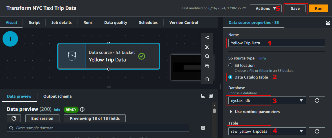Viewport: 332px width, 138px height.
Task: Click the Transform NYC Taxi Trip Data title
Action: point(41,8)
